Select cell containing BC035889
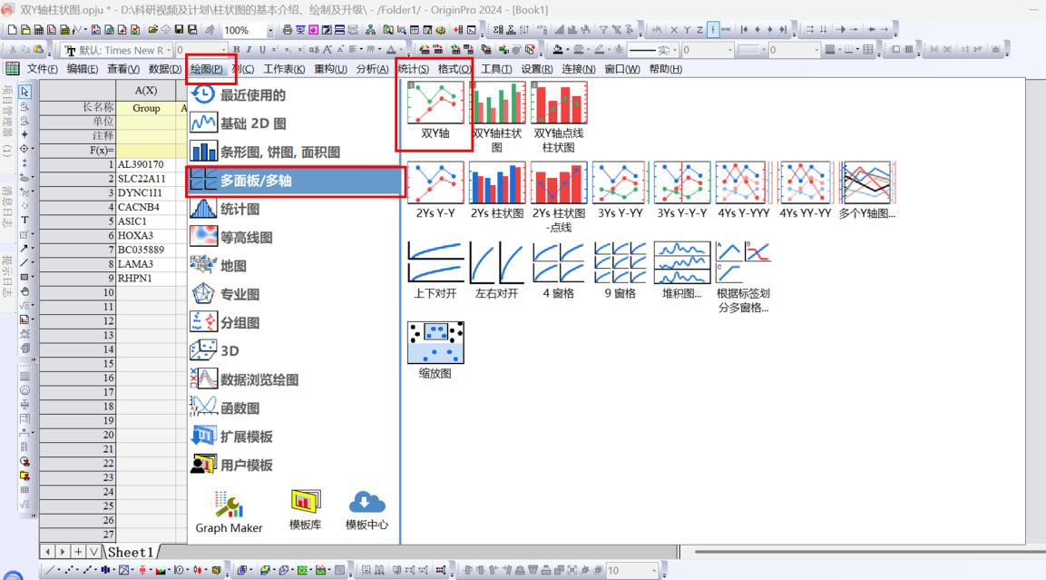 pyautogui.click(x=147, y=250)
